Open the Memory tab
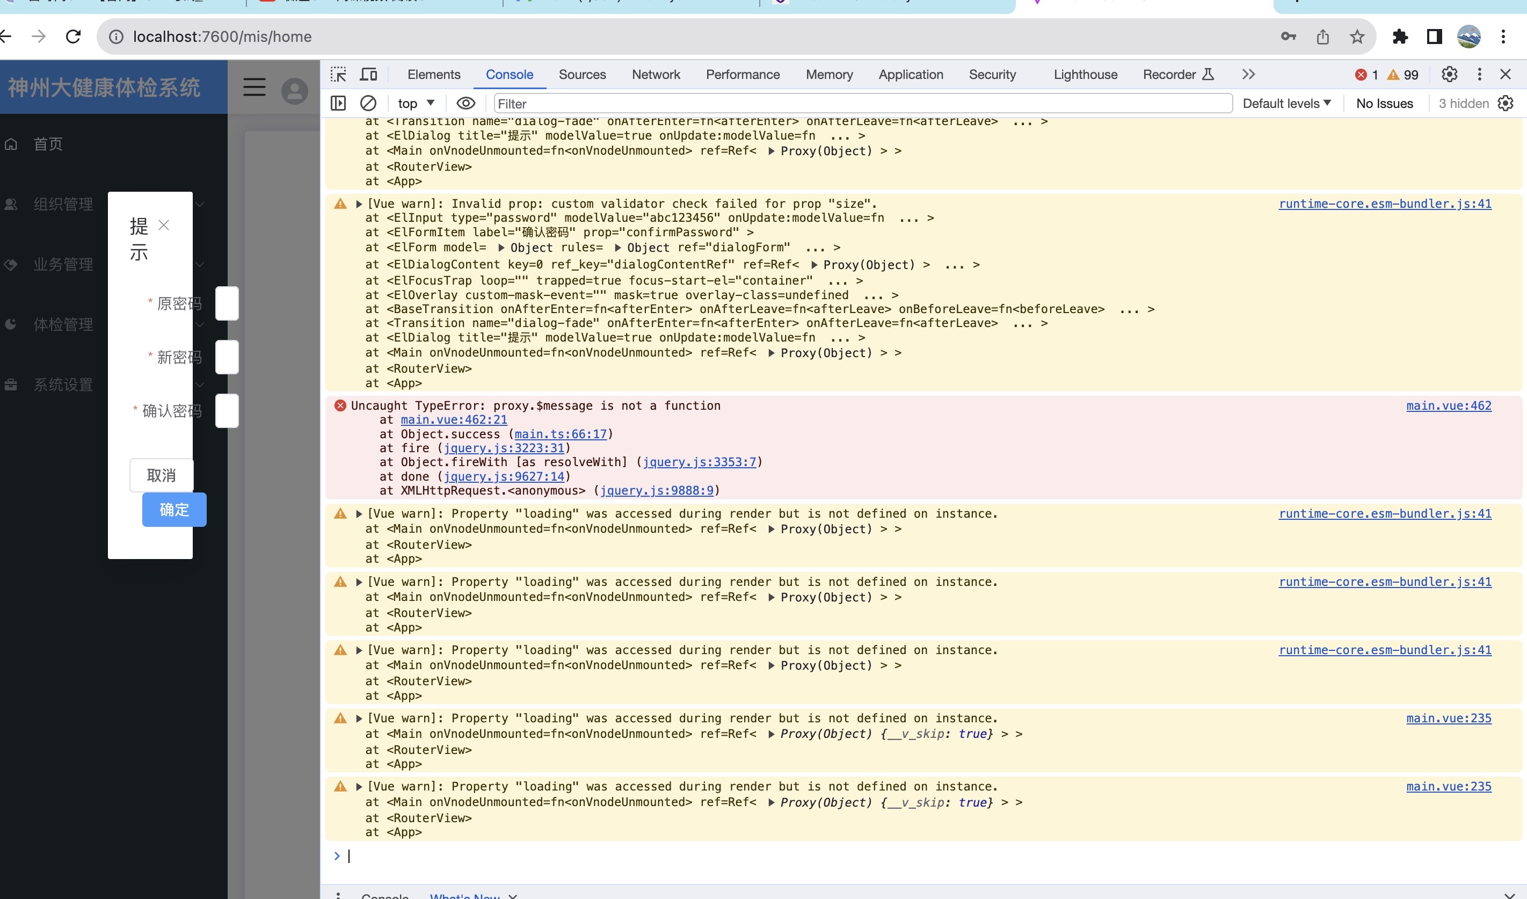 [x=830, y=75]
